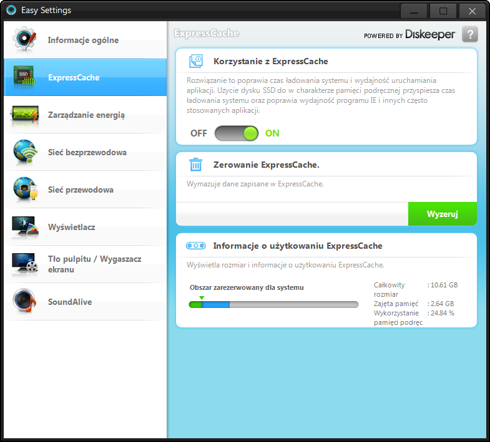Click the ExpressCache SSD chip icon

point(24,77)
